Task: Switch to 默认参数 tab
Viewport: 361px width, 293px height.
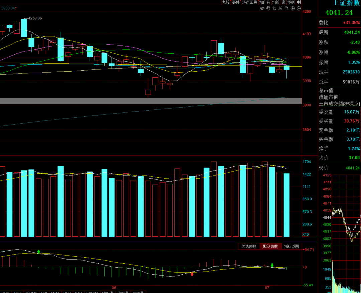Action: pos(270,246)
